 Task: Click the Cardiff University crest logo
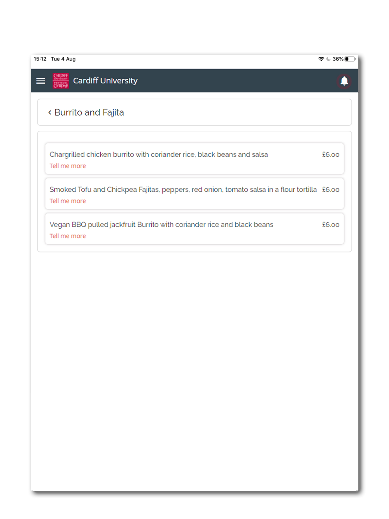click(x=61, y=81)
